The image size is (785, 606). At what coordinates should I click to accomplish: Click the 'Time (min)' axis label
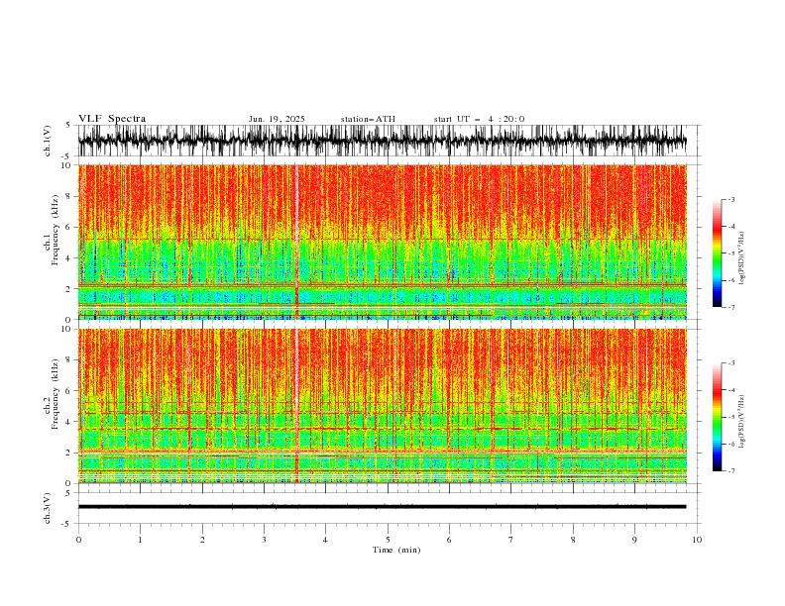pyautogui.click(x=396, y=550)
